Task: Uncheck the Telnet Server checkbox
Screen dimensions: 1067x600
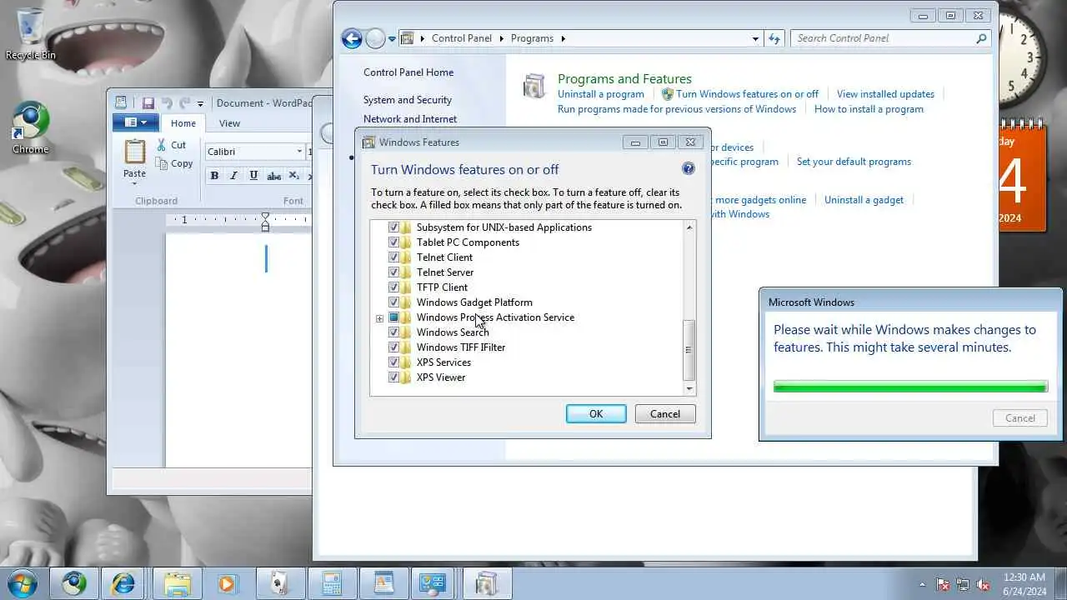Action: (394, 272)
